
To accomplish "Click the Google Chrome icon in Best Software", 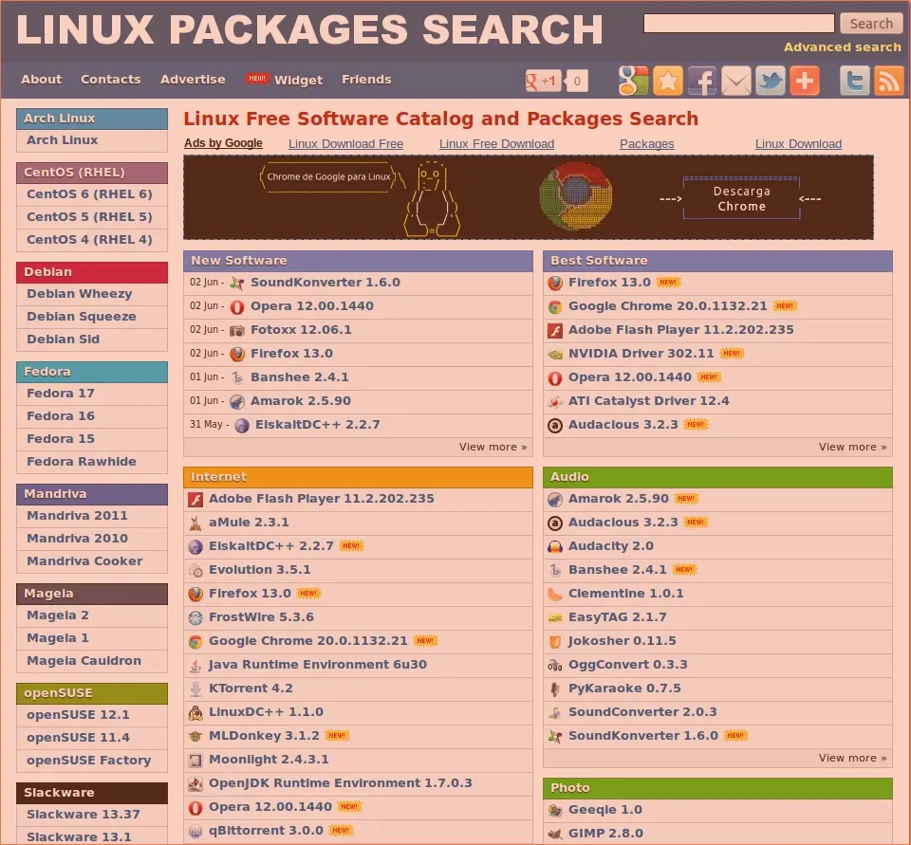I will point(555,306).
